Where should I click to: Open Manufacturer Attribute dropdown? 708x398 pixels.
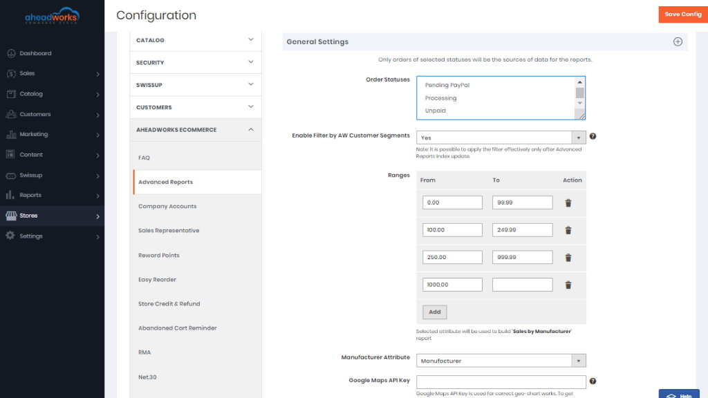tap(501, 361)
